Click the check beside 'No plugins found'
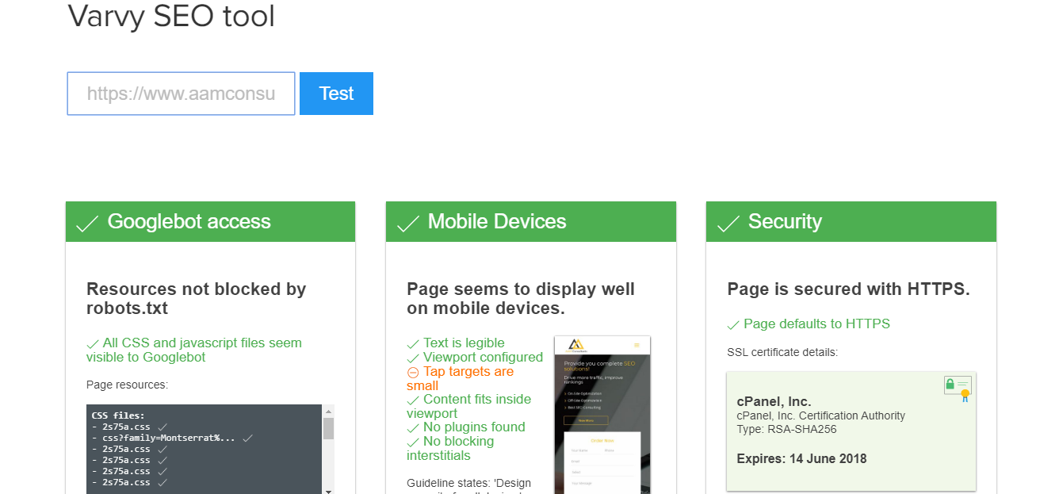Image resolution: width=1059 pixels, height=494 pixels. coord(413,427)
